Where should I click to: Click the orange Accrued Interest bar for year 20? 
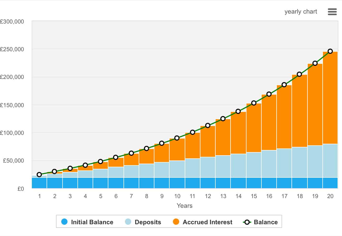pos(330,98)
